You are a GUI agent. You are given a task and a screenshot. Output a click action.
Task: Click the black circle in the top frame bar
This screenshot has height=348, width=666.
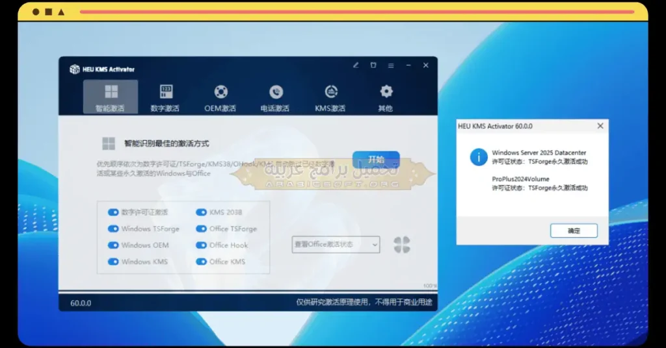(36, 12)
